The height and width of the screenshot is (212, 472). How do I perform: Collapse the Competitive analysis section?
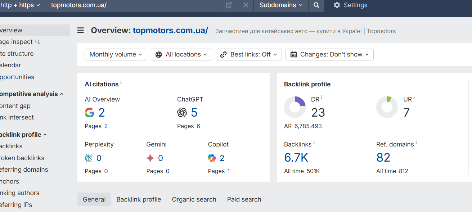[61, 94]
